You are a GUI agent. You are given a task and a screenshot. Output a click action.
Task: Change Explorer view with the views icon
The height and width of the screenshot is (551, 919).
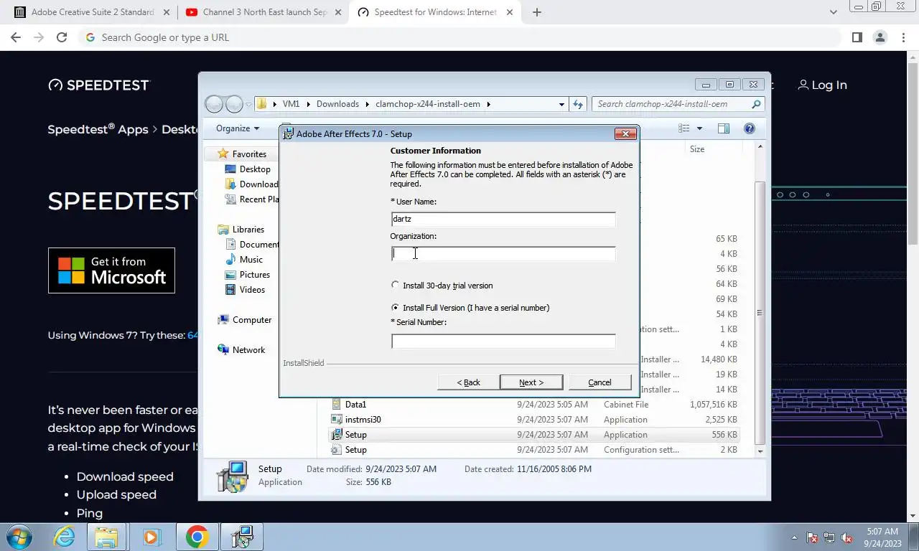pyautogui.click(x=684, y=128)
